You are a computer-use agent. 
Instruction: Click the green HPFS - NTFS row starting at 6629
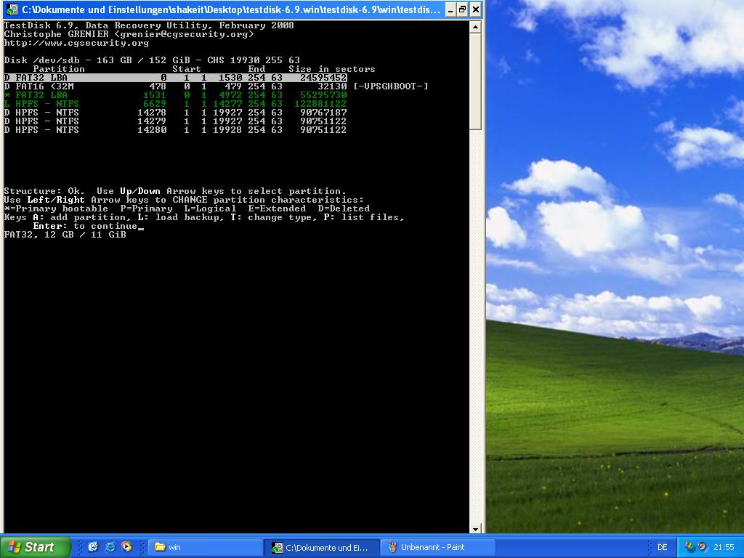click(x=176, y=103)
